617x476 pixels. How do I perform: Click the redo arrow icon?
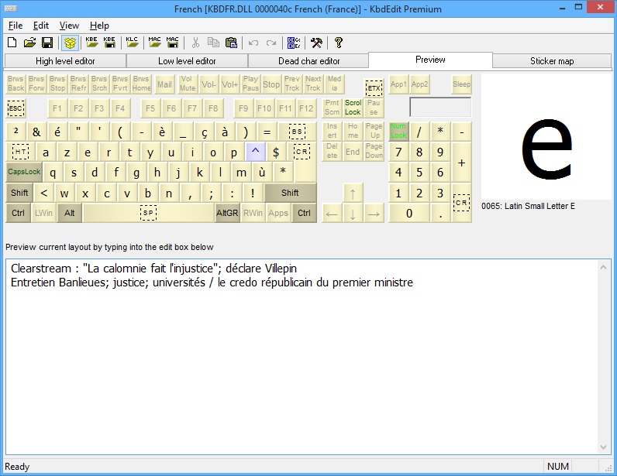pyautogui.click(x=271, y=43)
